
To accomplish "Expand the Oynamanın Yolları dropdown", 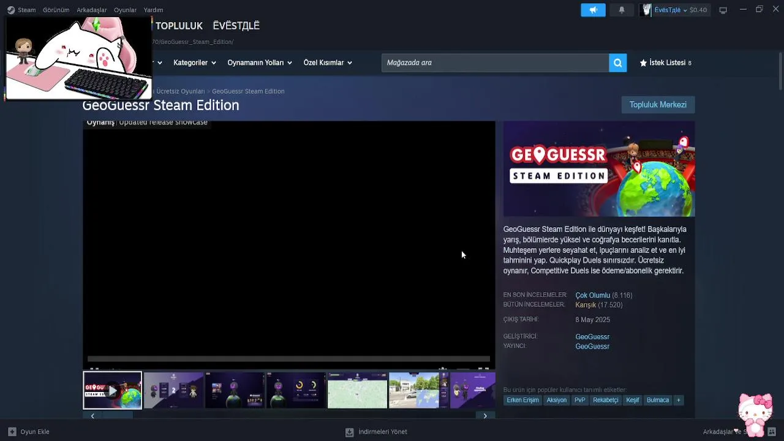I will [260, 62].
